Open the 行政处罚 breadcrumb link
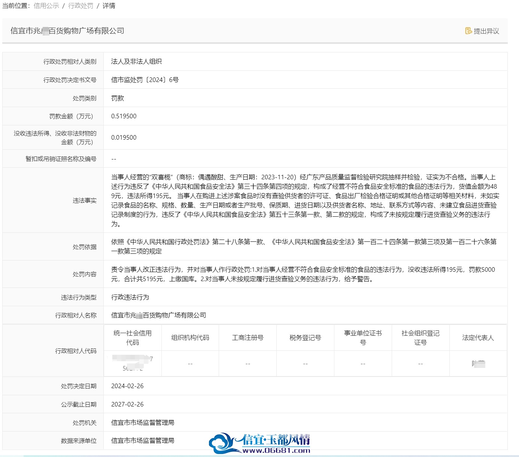Image resolution: width=519 pixels, height=457 pixels. (x=81, y=6)
